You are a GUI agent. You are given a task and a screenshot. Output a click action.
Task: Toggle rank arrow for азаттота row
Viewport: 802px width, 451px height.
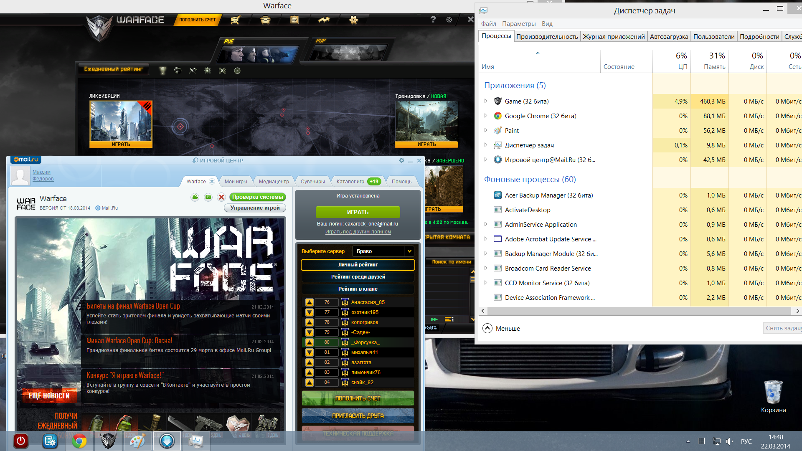tap(310, 362)
